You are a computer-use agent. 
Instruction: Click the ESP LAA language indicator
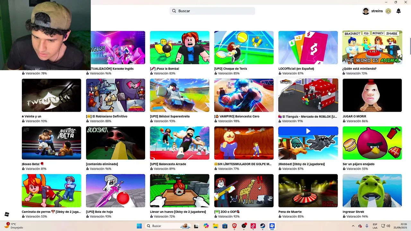[x=375, y=226]
